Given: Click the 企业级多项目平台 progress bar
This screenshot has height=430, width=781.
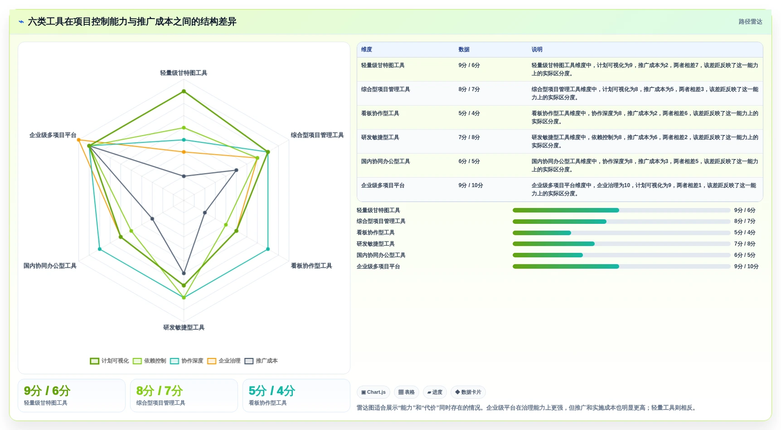Looking at the screenshot, I should point(621,266).
